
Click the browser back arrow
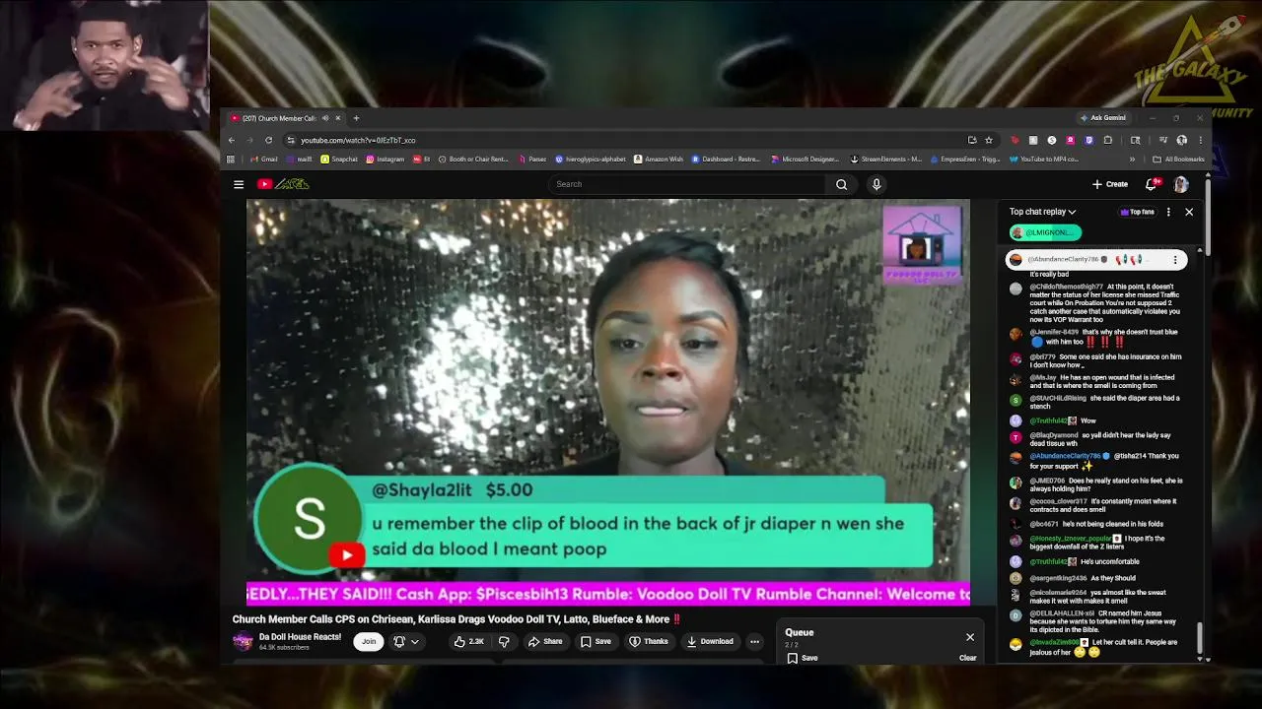click(x=232, y=140)
